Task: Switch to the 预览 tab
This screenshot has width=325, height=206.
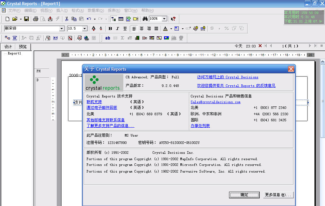Action: 23,46
